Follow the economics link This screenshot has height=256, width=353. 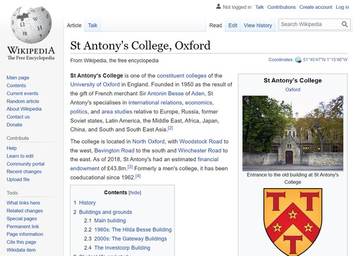[198, 103]
